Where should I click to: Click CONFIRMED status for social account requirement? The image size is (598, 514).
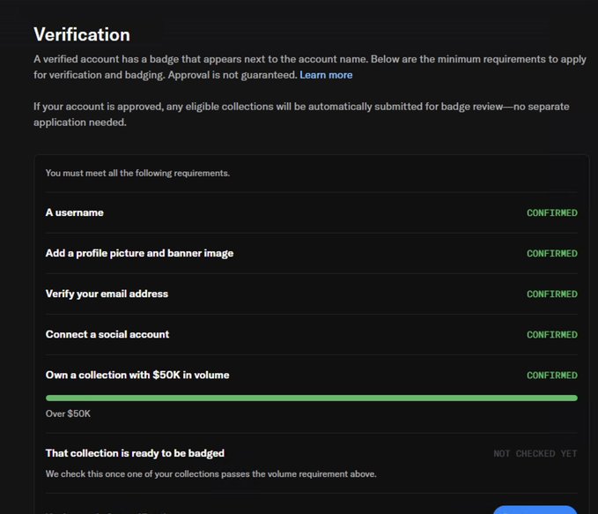click(x=552, y=334)
